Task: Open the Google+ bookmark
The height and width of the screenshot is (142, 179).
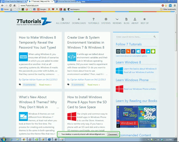Action: tap(42, 9)
